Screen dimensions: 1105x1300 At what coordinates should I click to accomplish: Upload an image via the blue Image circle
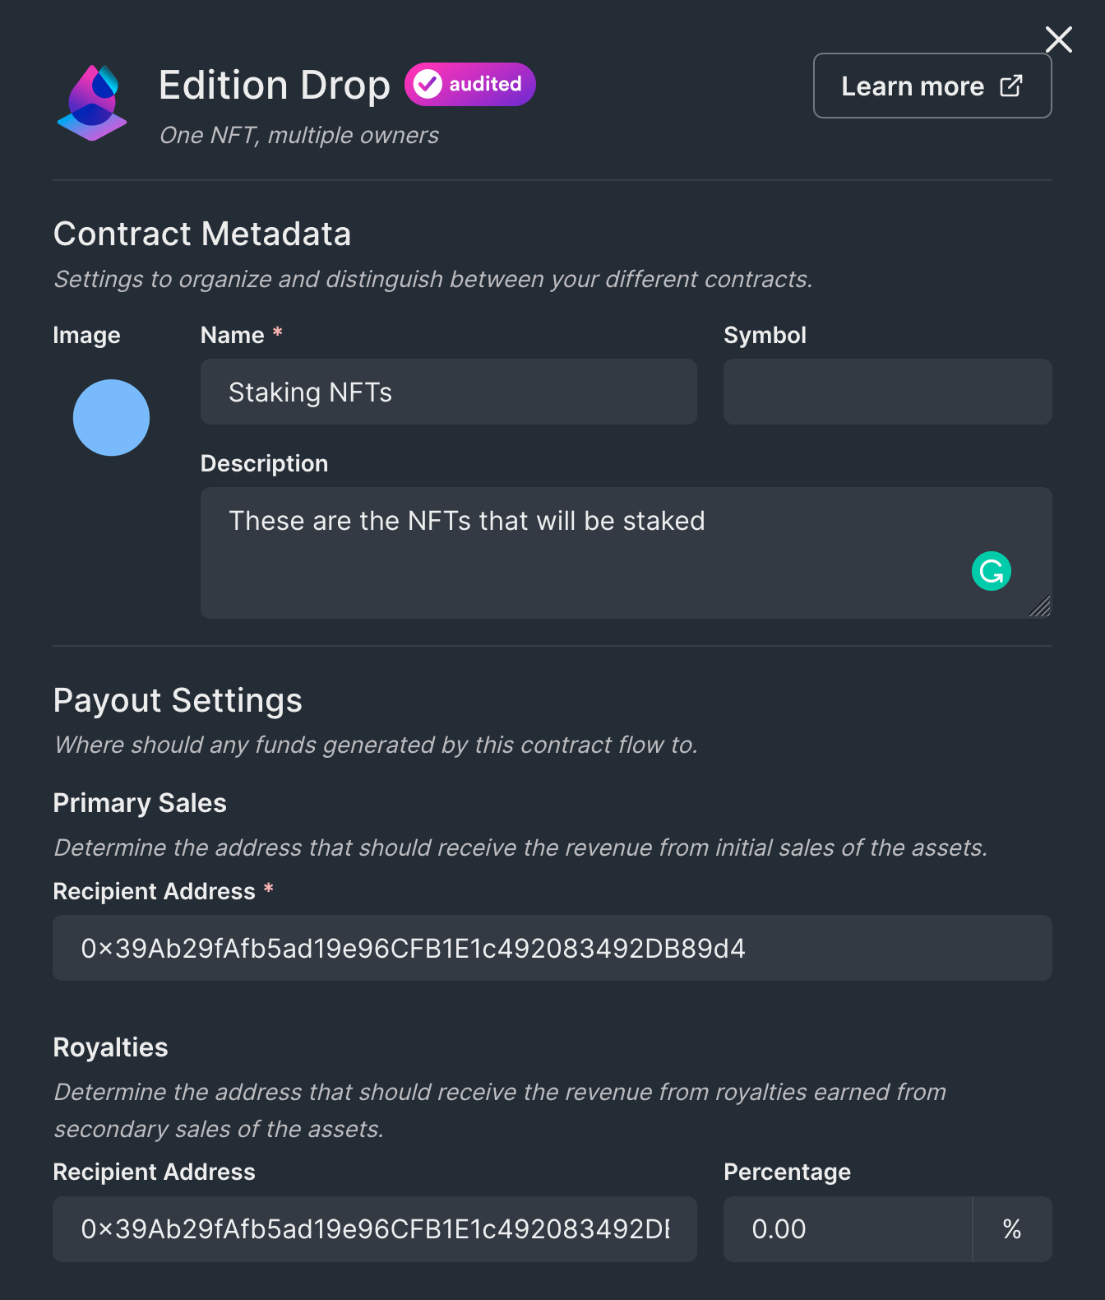(x=111, y=417)
